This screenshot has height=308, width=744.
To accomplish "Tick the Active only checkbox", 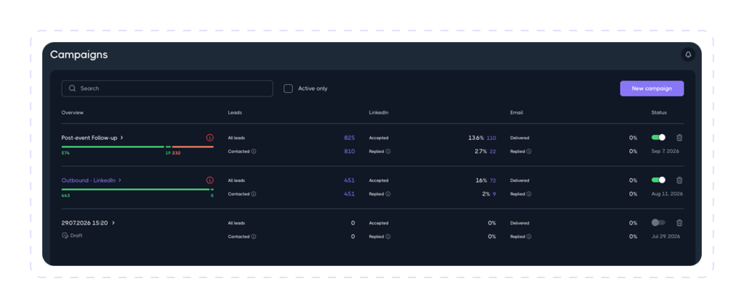I will click(x=288, y=88).
